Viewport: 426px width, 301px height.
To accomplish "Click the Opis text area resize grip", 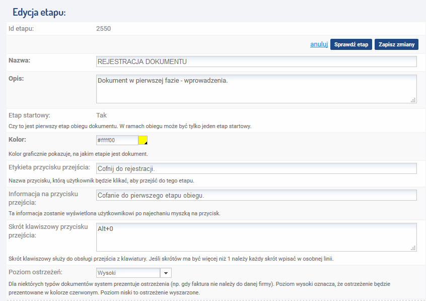I will [413, 100].
